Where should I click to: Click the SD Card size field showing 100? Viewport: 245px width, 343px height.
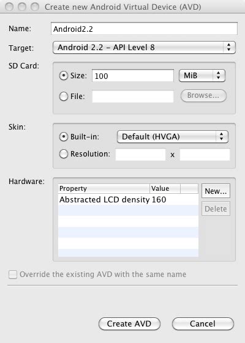[133, 76]
